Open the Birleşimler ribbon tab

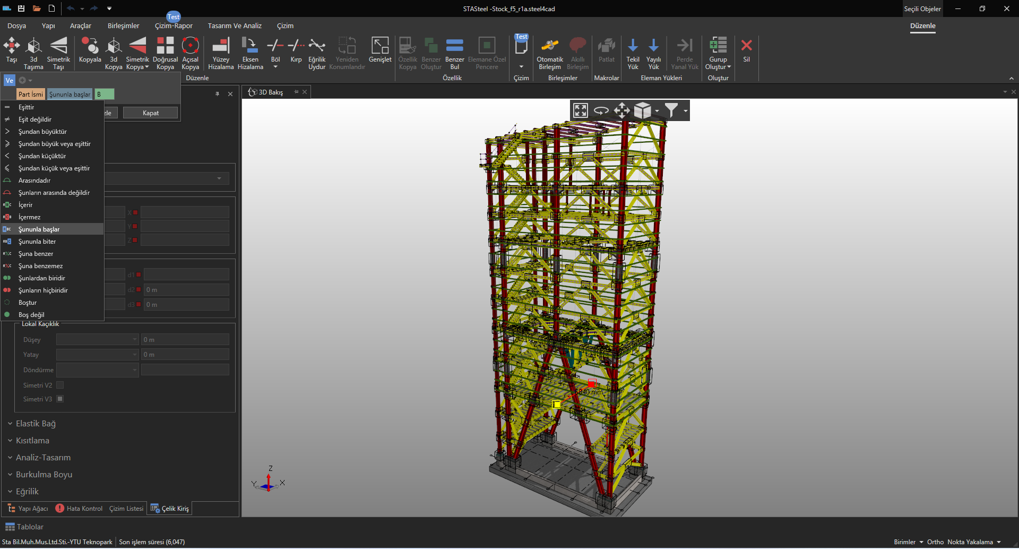(x=123, y=25)
